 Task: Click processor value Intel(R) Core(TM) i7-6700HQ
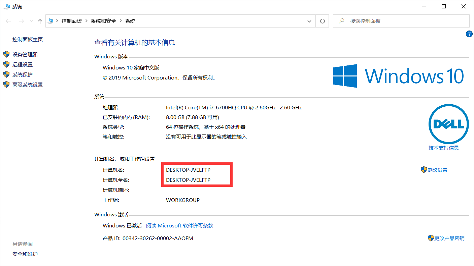[234, 108]
